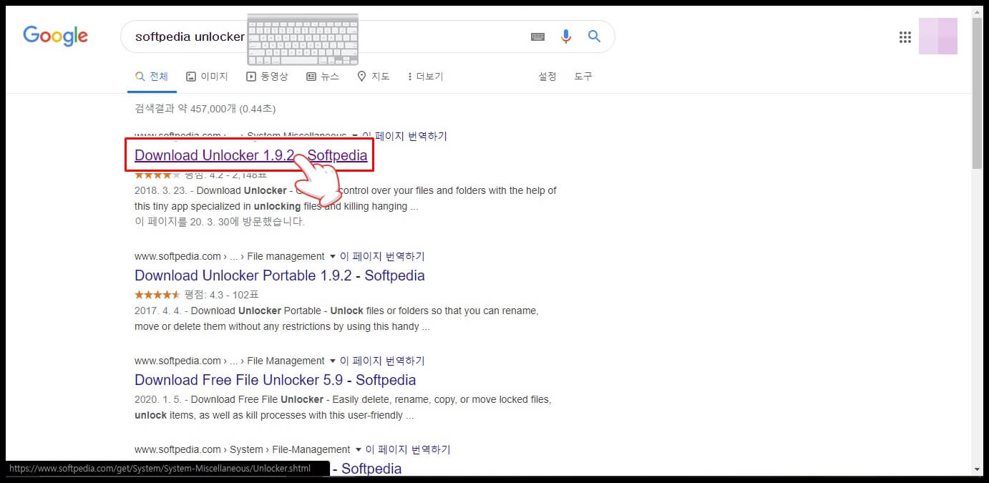Image resolution: width=989 pixels, height=483 pixels.
Task: Select the 전체 tab
Action: click(152, 77)
